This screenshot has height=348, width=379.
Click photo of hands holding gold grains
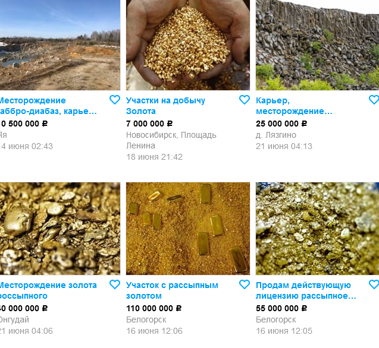(188, 45)
